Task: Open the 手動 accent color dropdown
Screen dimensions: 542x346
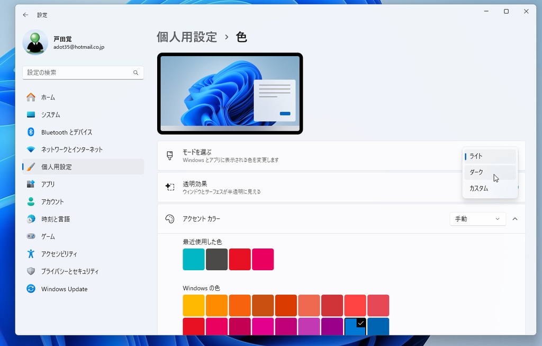Action: pos(478,219)
